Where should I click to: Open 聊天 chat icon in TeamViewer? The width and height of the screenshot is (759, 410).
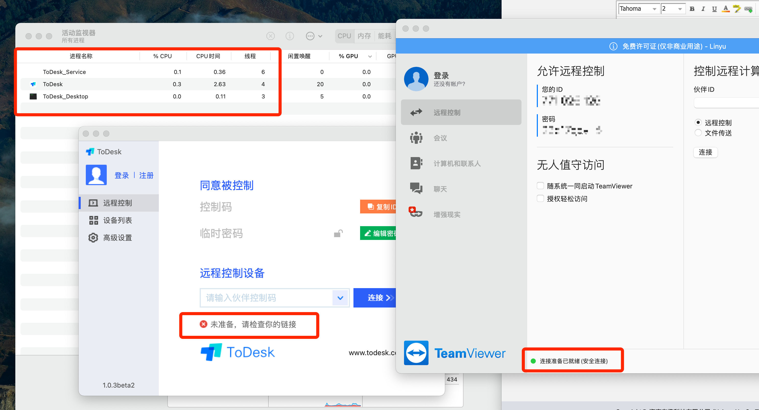coord(416,188)
